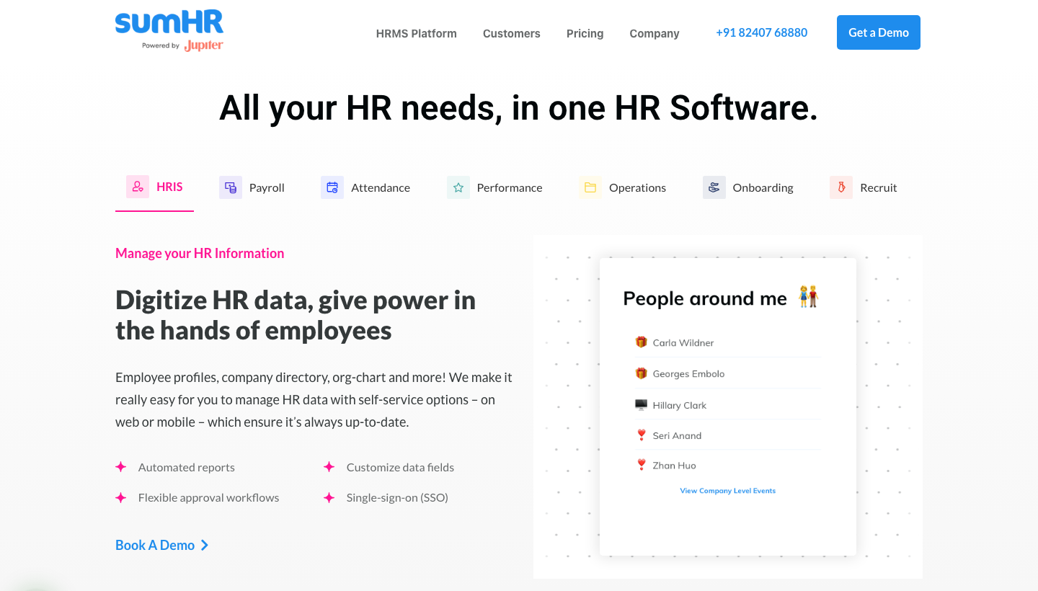The image size is (1038, 591).
Task: Click the HRIS tab icon
Action: coord(138,187)
